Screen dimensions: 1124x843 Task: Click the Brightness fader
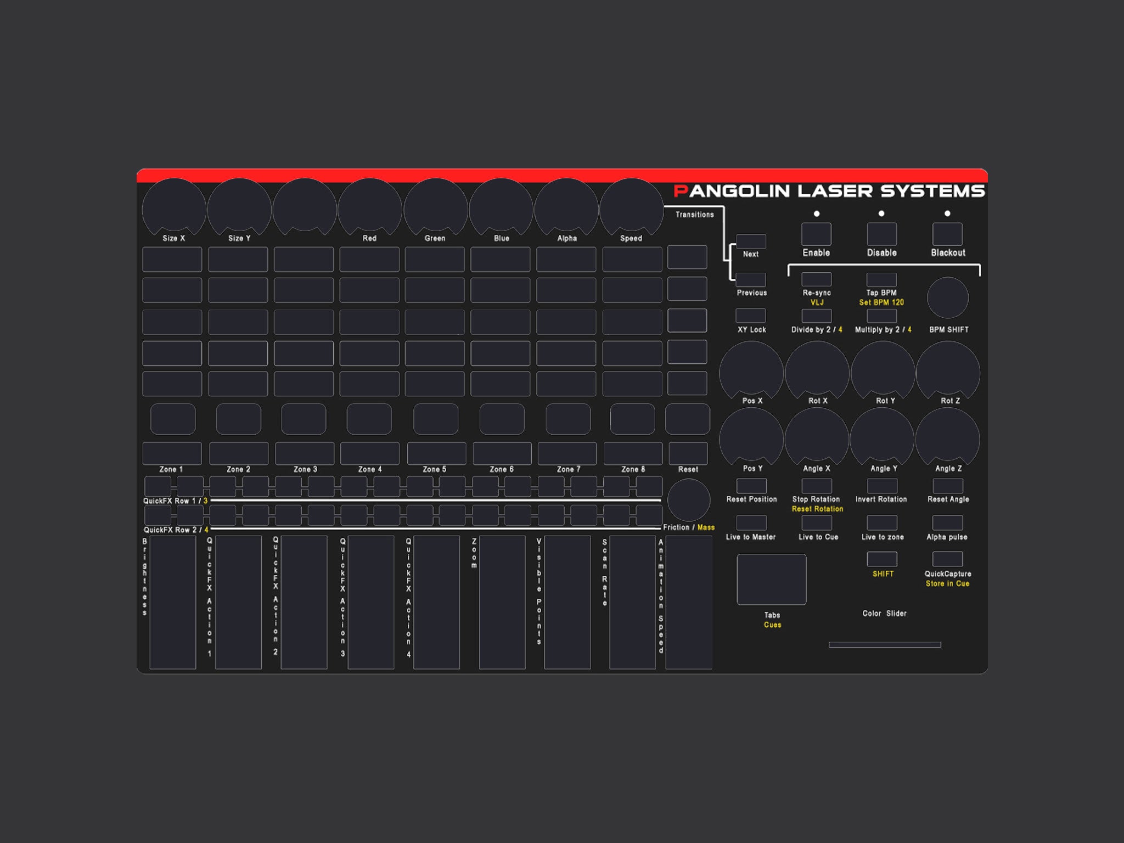pyautogui.click(x=173, y=603)
